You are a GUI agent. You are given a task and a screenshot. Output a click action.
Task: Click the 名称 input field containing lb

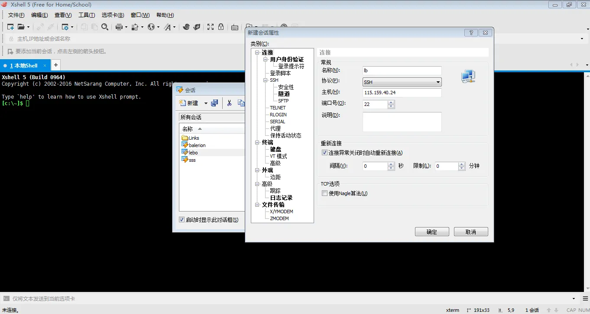click(402, 70)
